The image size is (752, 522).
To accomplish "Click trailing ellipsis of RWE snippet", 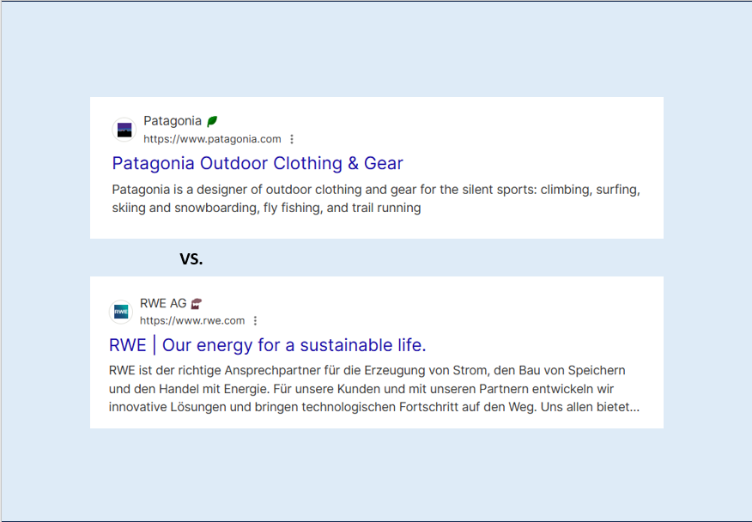I will 634,407.
